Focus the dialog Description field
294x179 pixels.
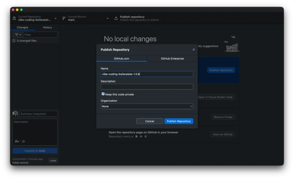pos(147,86)
